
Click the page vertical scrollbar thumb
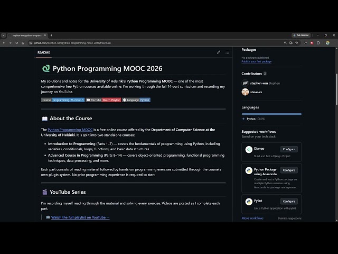coord(336,89)
